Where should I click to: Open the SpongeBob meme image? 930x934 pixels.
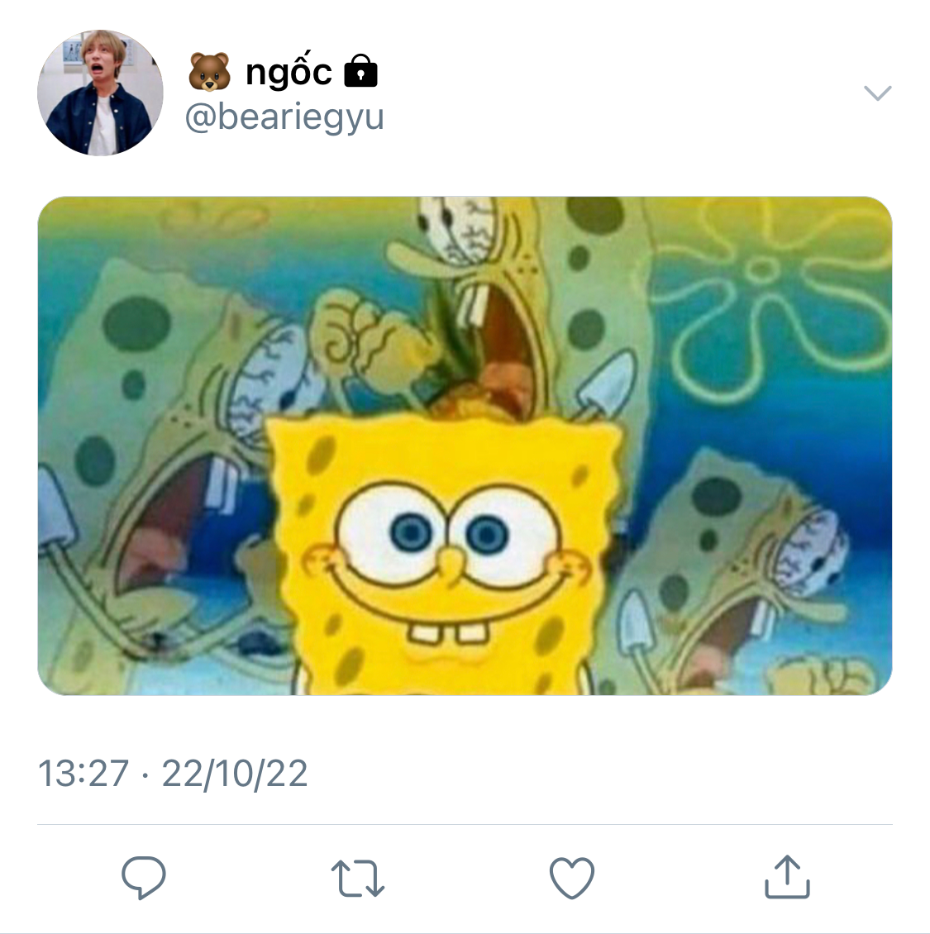click(x=465, y=446)
